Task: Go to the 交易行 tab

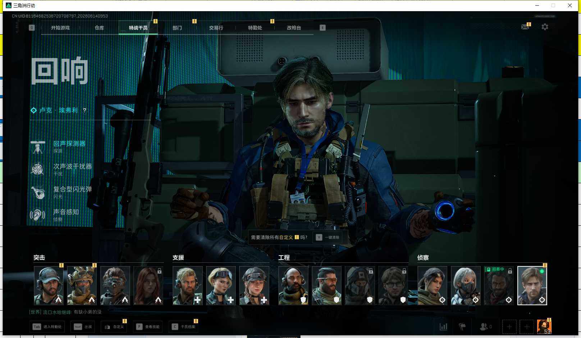Action: pyautogui.click(x=216, y=28)
